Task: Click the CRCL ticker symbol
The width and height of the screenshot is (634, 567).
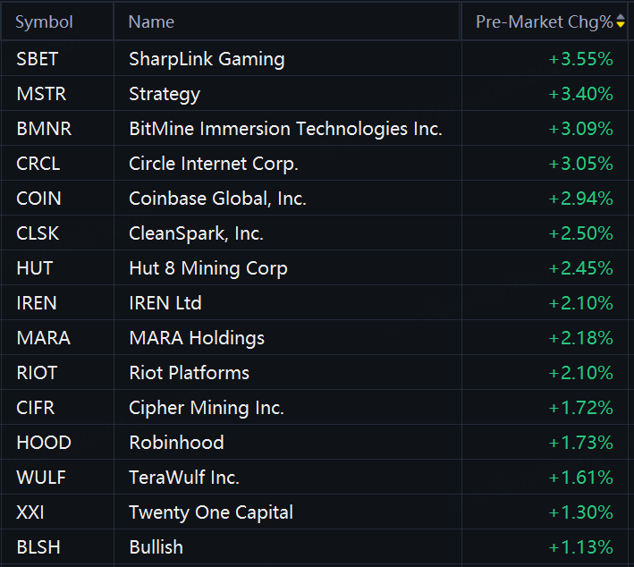Action: (39, 164)
